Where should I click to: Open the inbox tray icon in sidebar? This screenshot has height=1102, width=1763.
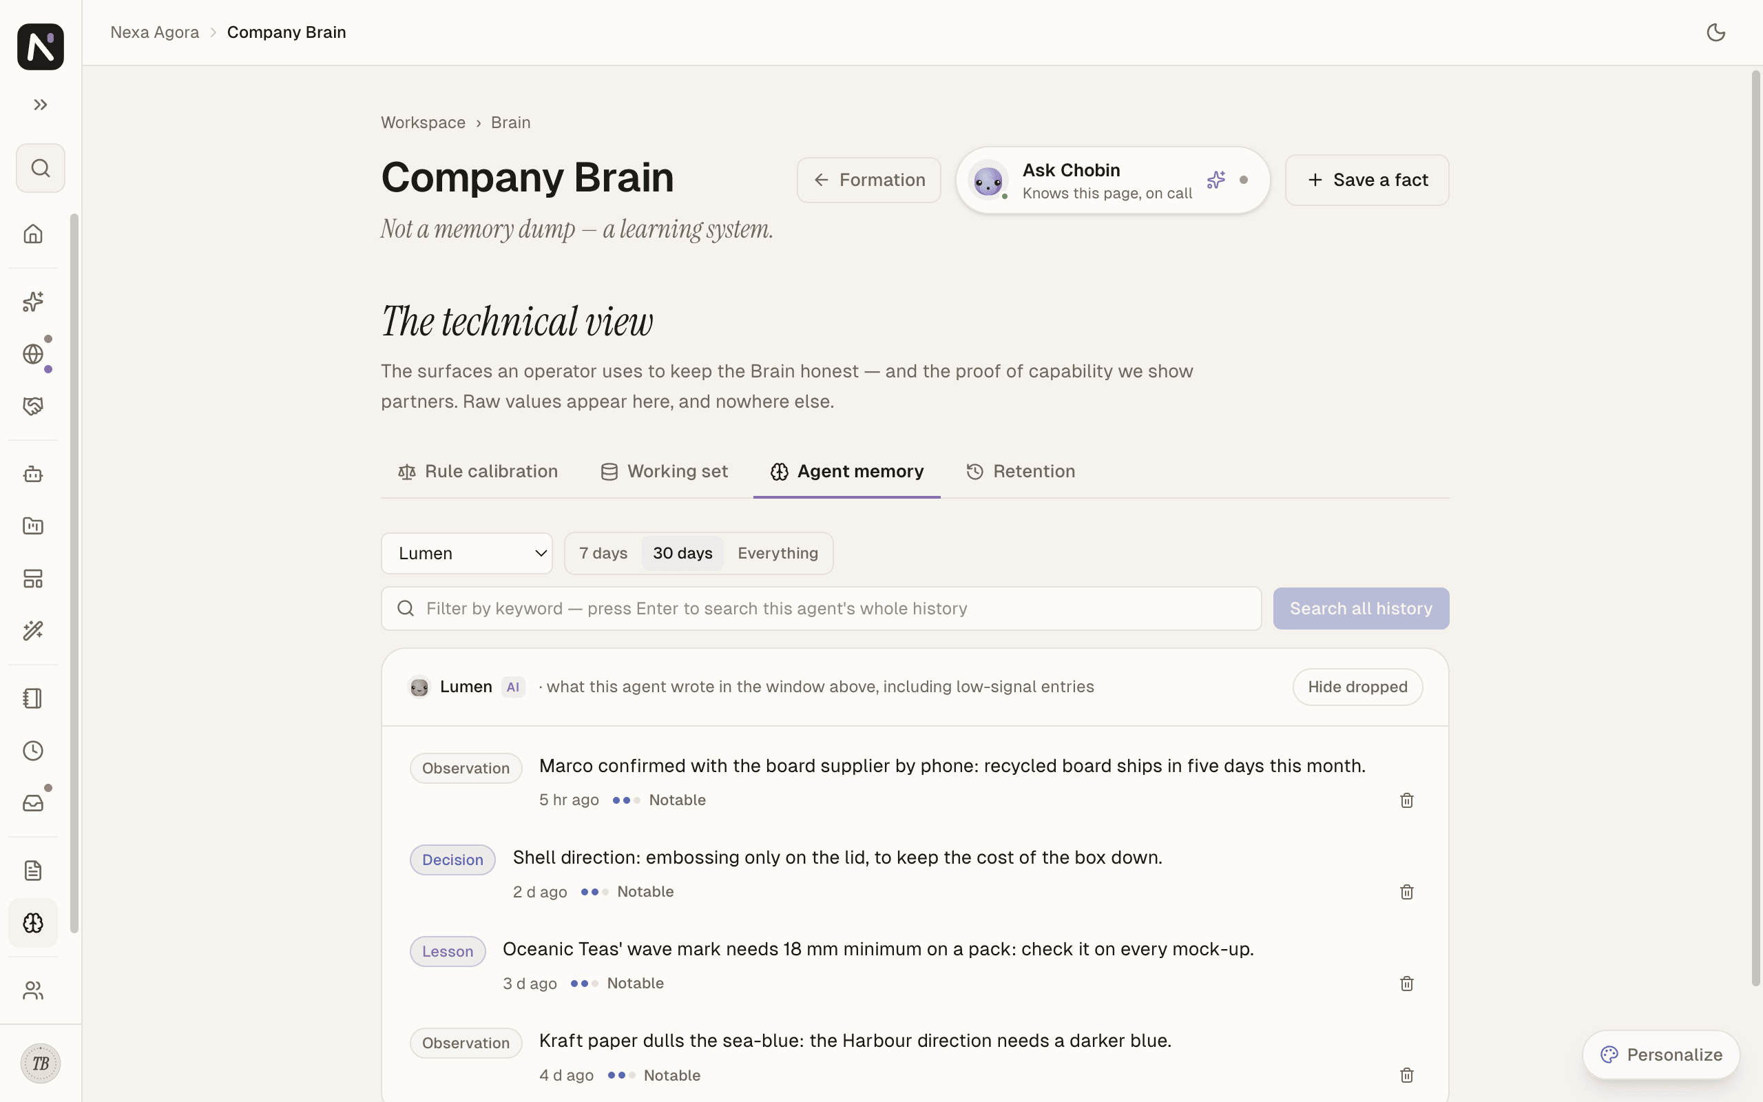pos(34,803)
